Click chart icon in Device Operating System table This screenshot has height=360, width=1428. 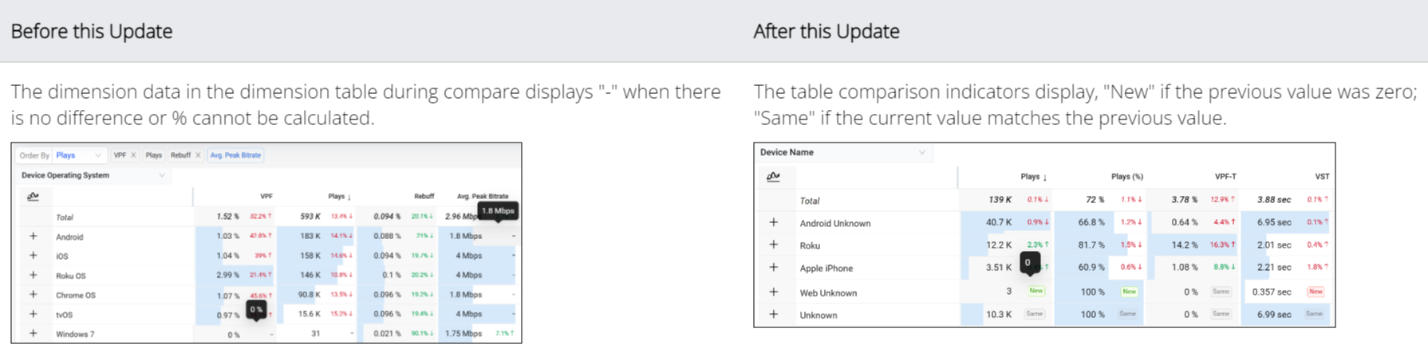click(33, 197)
